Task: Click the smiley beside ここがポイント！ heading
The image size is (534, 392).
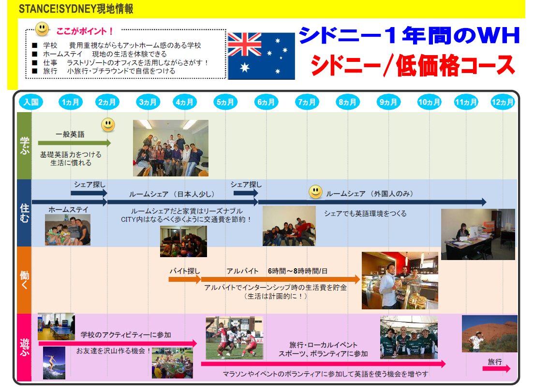Action: 42,29
